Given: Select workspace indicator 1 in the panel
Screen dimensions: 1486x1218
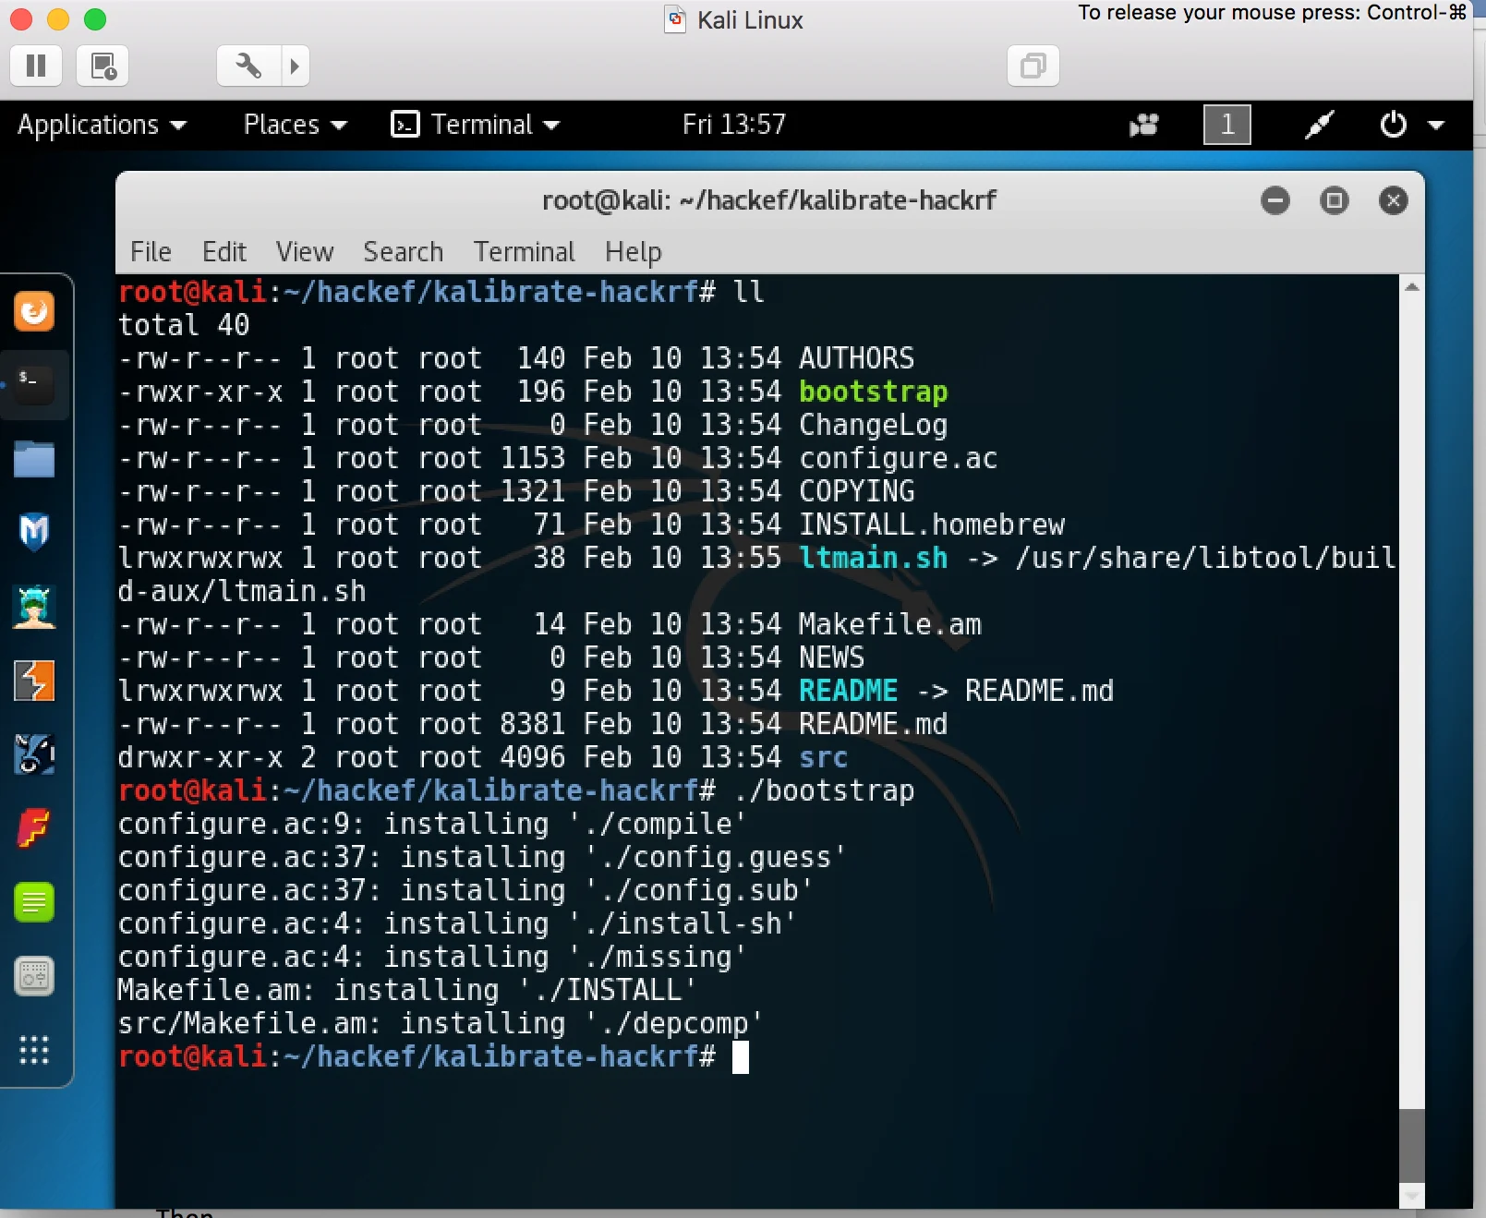Looking at the screenshot, I should [1226, 125].
